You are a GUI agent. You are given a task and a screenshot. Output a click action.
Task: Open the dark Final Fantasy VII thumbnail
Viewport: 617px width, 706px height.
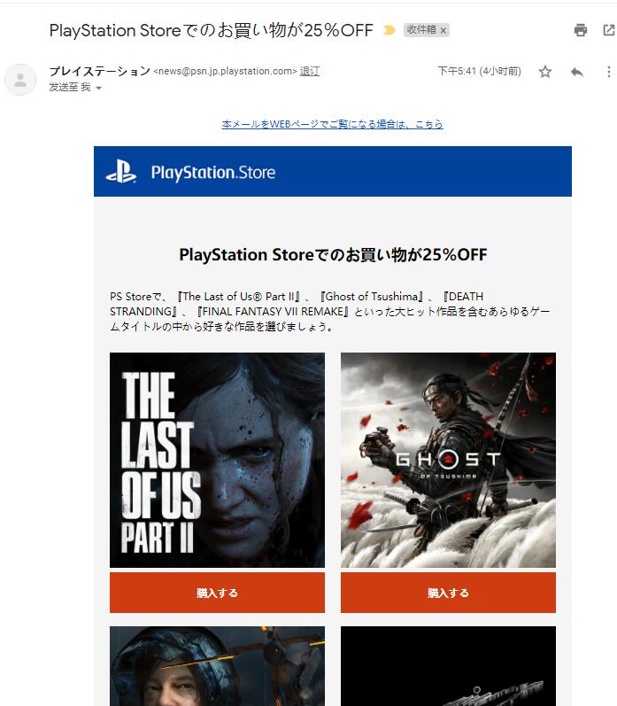tap(448, 666)
